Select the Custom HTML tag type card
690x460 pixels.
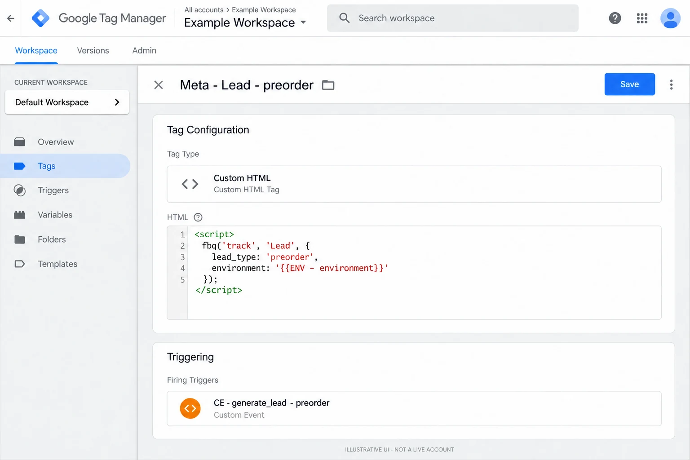pyautogui.click(x=414, y=184)
